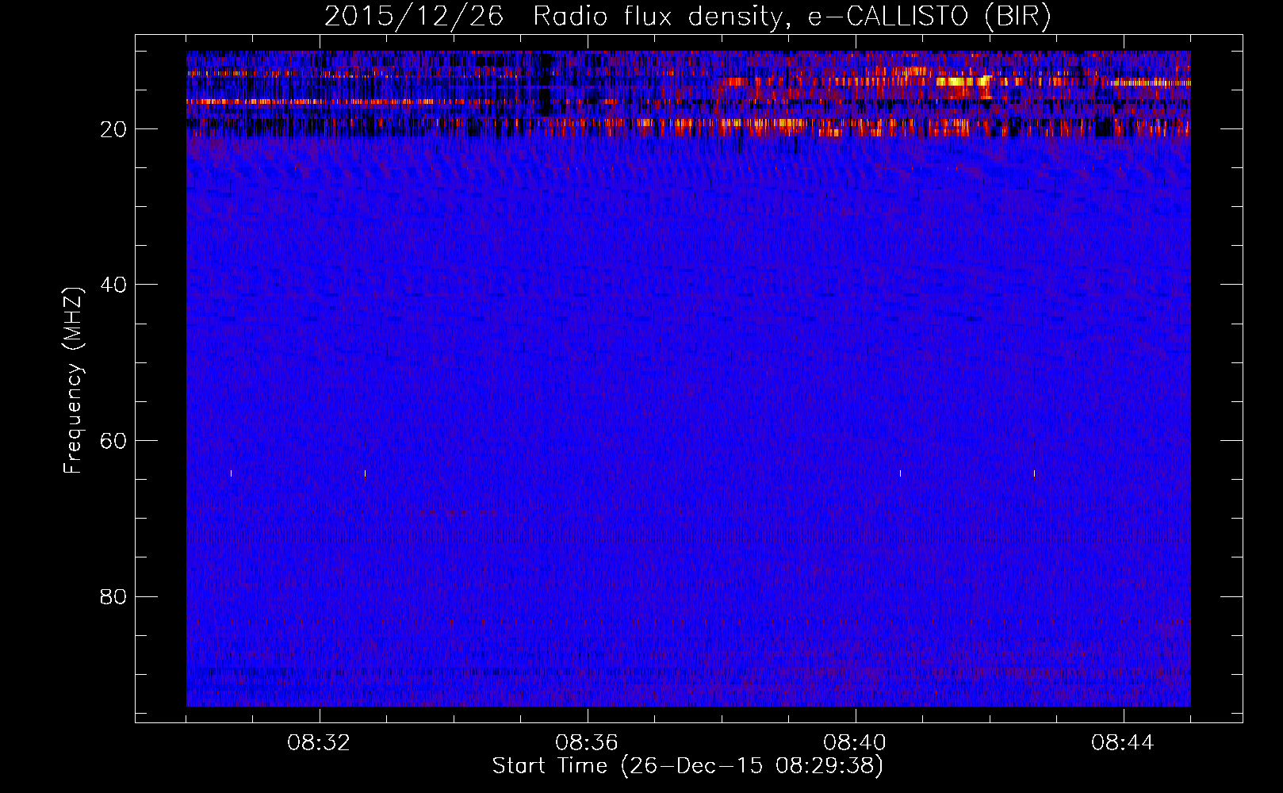Select the "Frequency (MHZ)" axis label
This screenshot has height=793, width=1283.
73,381
